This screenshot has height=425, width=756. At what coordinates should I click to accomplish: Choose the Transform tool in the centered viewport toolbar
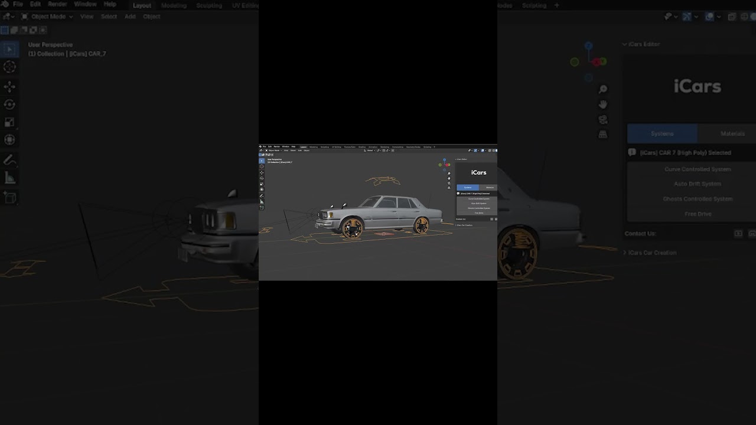(262, 189)
